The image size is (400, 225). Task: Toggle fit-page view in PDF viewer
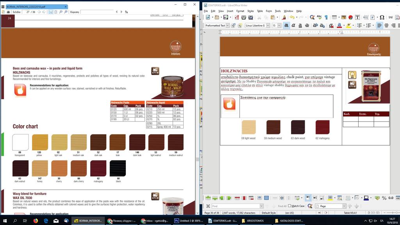[x=55, y=12]
